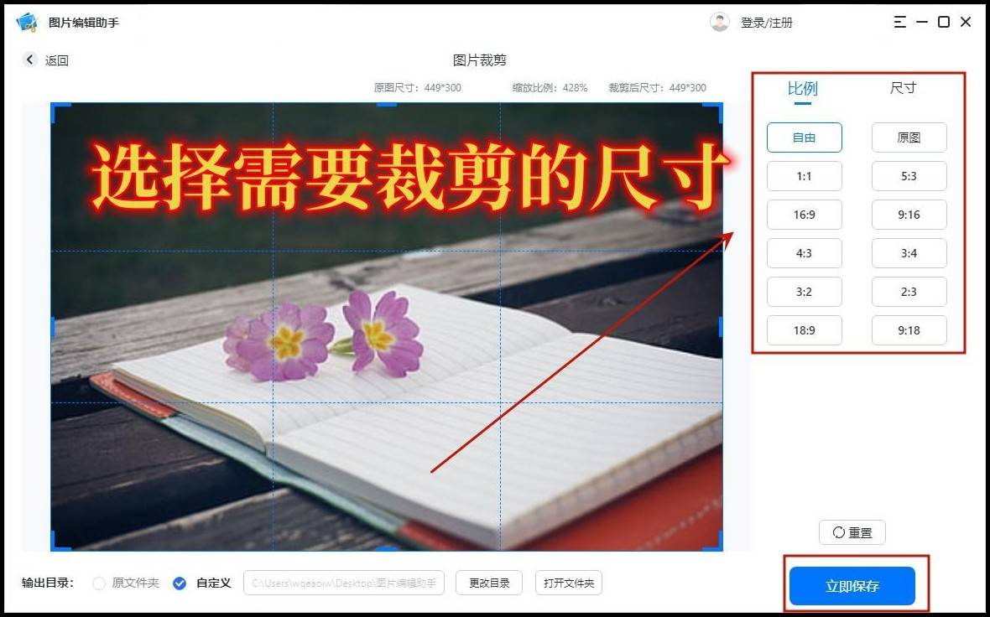The height and width of the screenshot is (617, 990).
Task: Choose the 自由 ratio option
Action: [804, 137]
